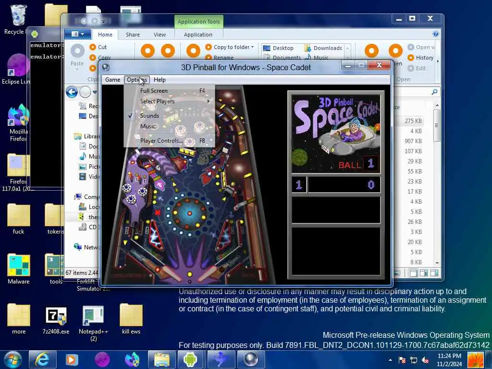Open the Explorer quick access toolbar dropdown arrow

tap(104, 21)
